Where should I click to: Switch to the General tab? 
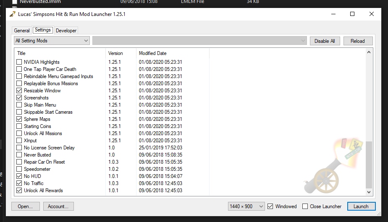(x=22, y=30)
